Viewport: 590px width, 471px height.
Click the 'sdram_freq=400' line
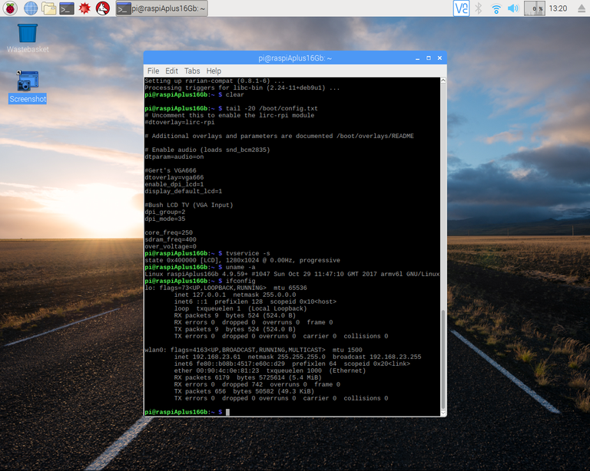coord(171,239)
